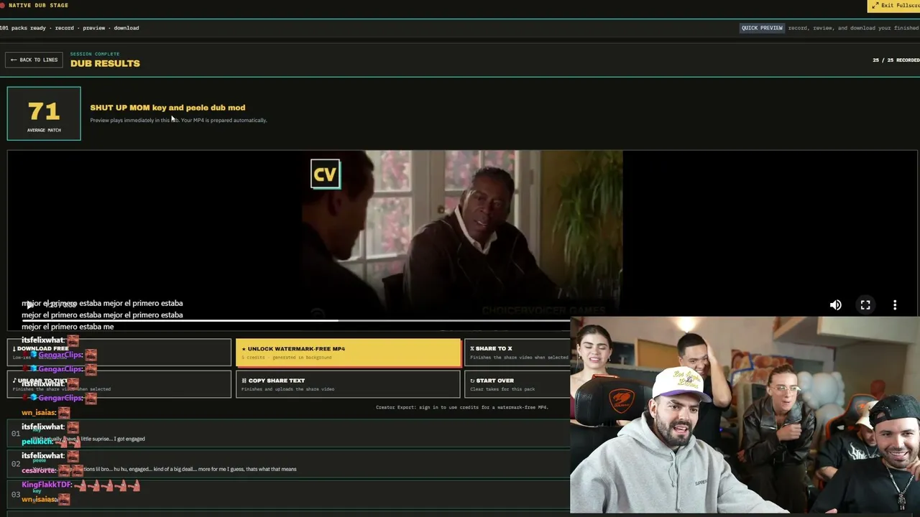The width and height of the screenshot is (920, 517).
Task: Open the video player more options menu
Action: pyautogui.click(x=895, y=305)
